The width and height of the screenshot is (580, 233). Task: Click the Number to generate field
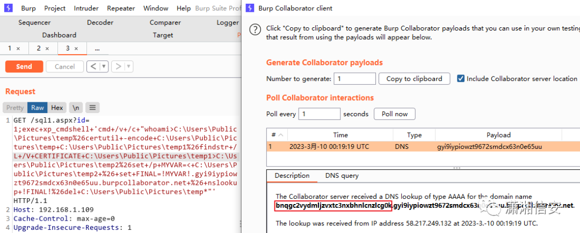(355, 79)
